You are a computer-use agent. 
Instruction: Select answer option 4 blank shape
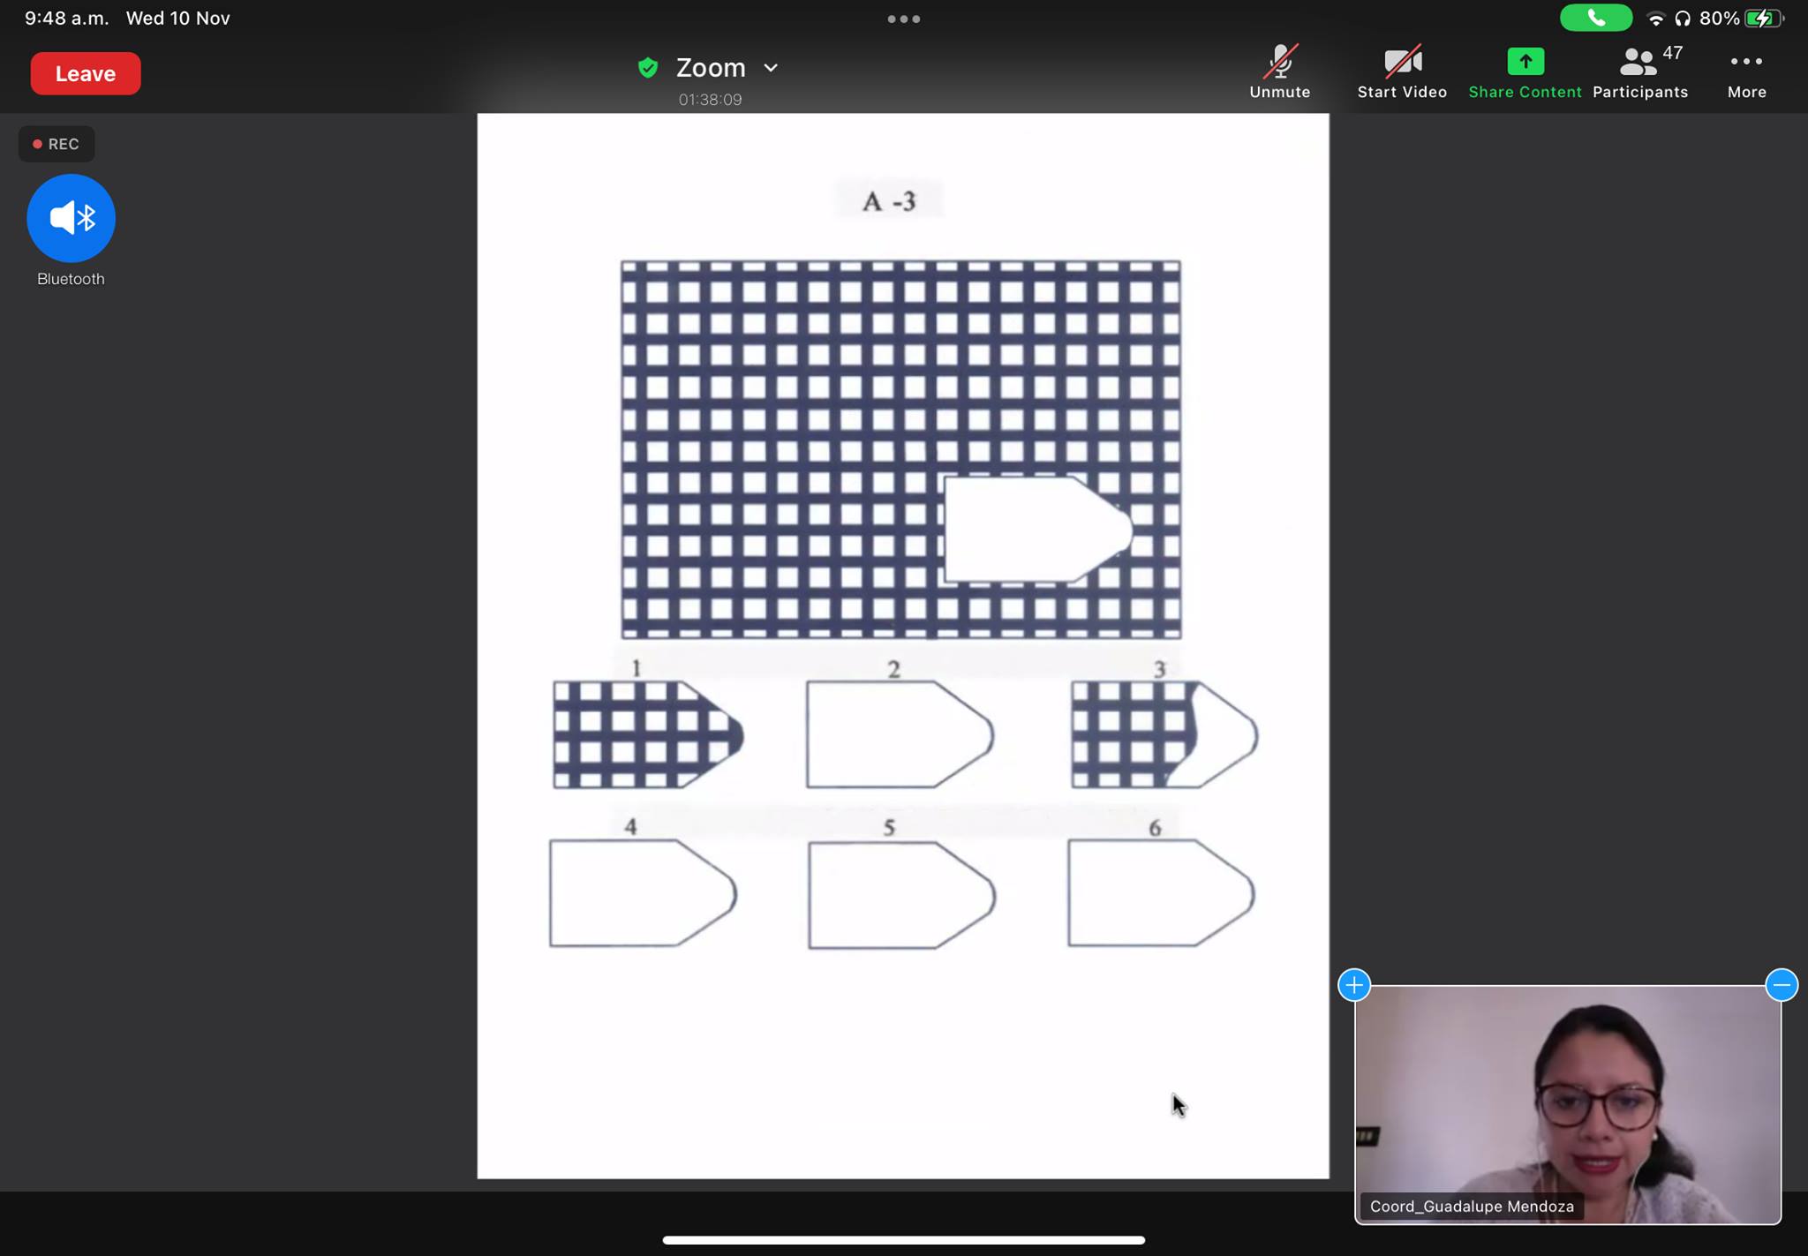click(643, 893)
